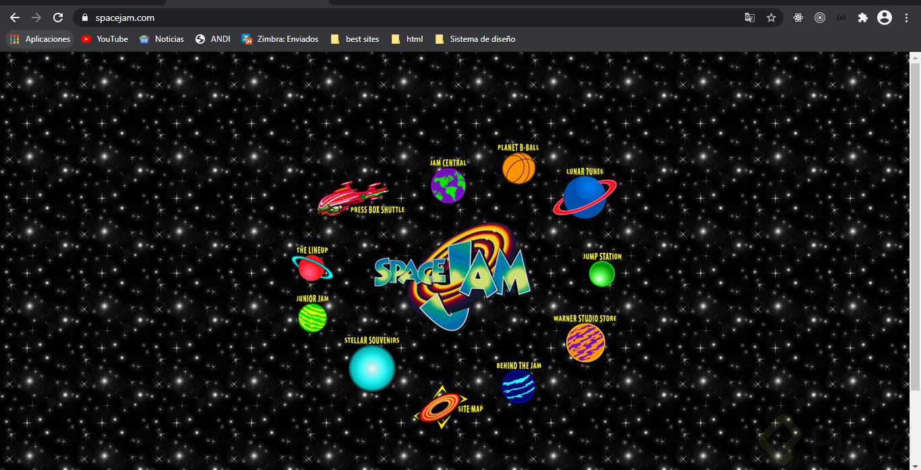
Task: Visit the Warner Studio Store planet
Action: (585, 343)
